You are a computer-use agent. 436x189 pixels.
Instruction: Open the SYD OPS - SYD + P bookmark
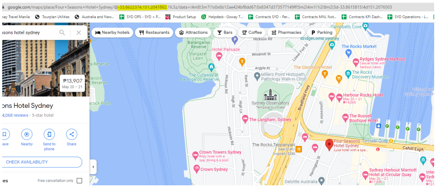click(x=140, y=17)
